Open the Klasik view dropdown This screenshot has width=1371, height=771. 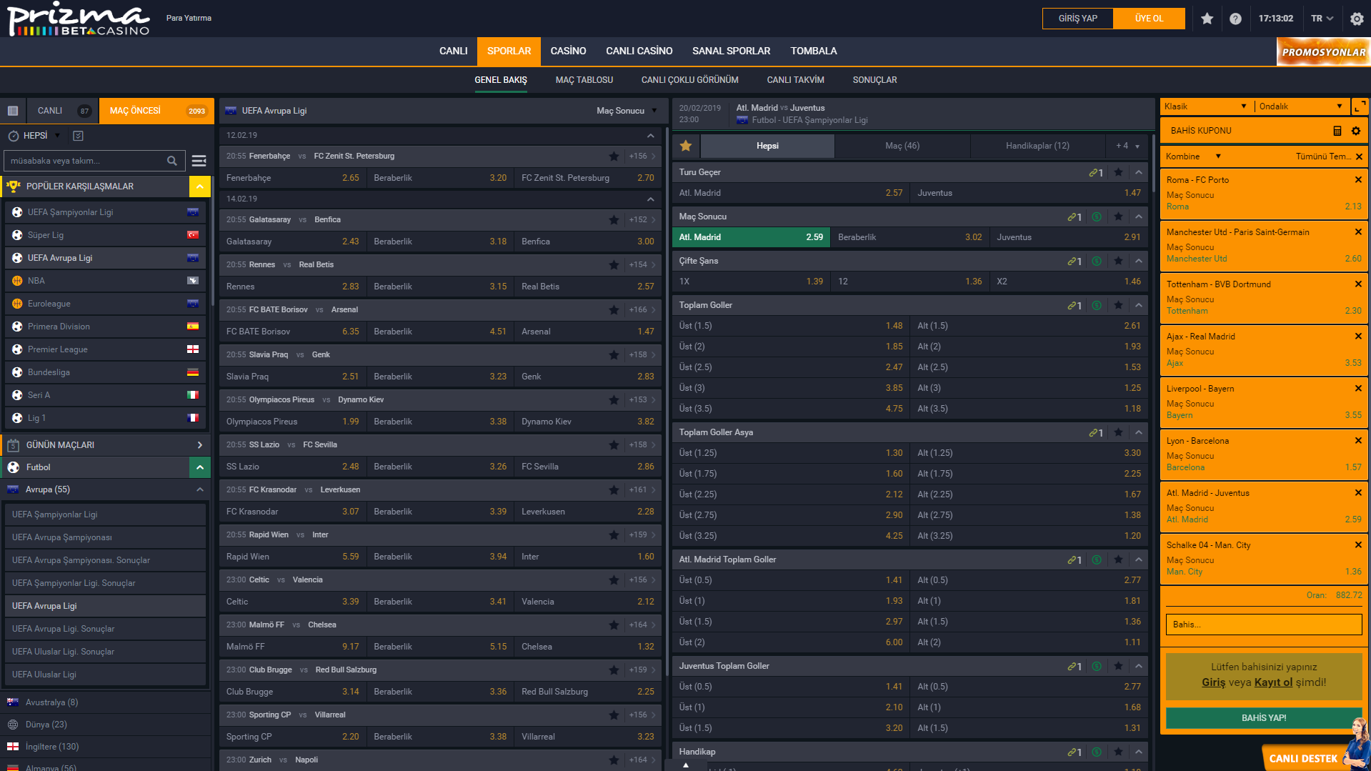coord(1205,106)
